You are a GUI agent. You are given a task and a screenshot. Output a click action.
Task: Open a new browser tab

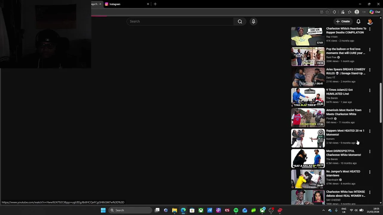pos(155,4)
